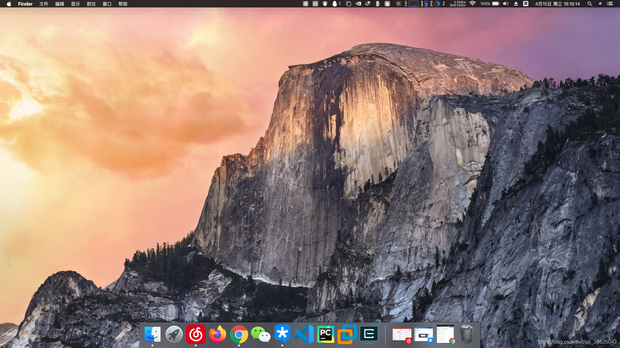Open the Finder application menu

click(x=25, y=4)
